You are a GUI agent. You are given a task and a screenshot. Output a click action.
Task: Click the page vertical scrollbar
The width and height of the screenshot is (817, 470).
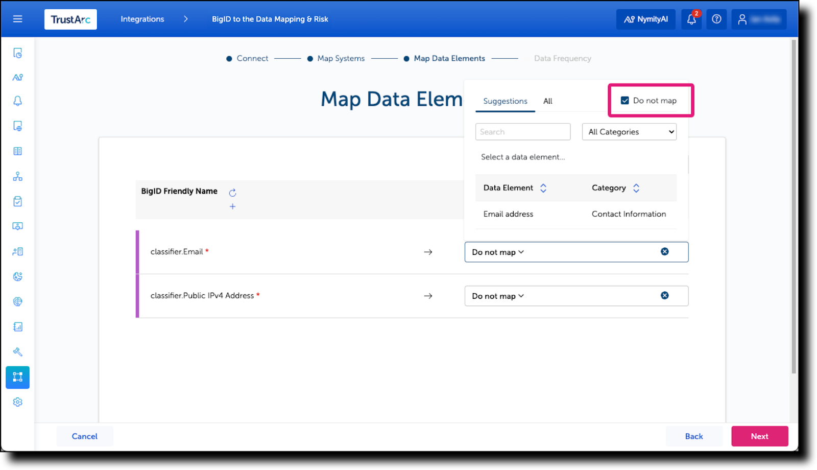794,206
